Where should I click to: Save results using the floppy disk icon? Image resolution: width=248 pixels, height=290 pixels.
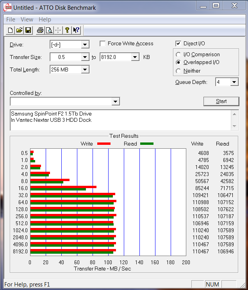point(28,30)
